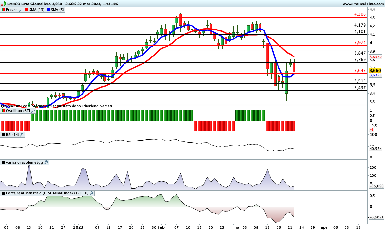Open the Forza relat Mansfield settings wrench
The image size is (385, 231).
(92, 193)
